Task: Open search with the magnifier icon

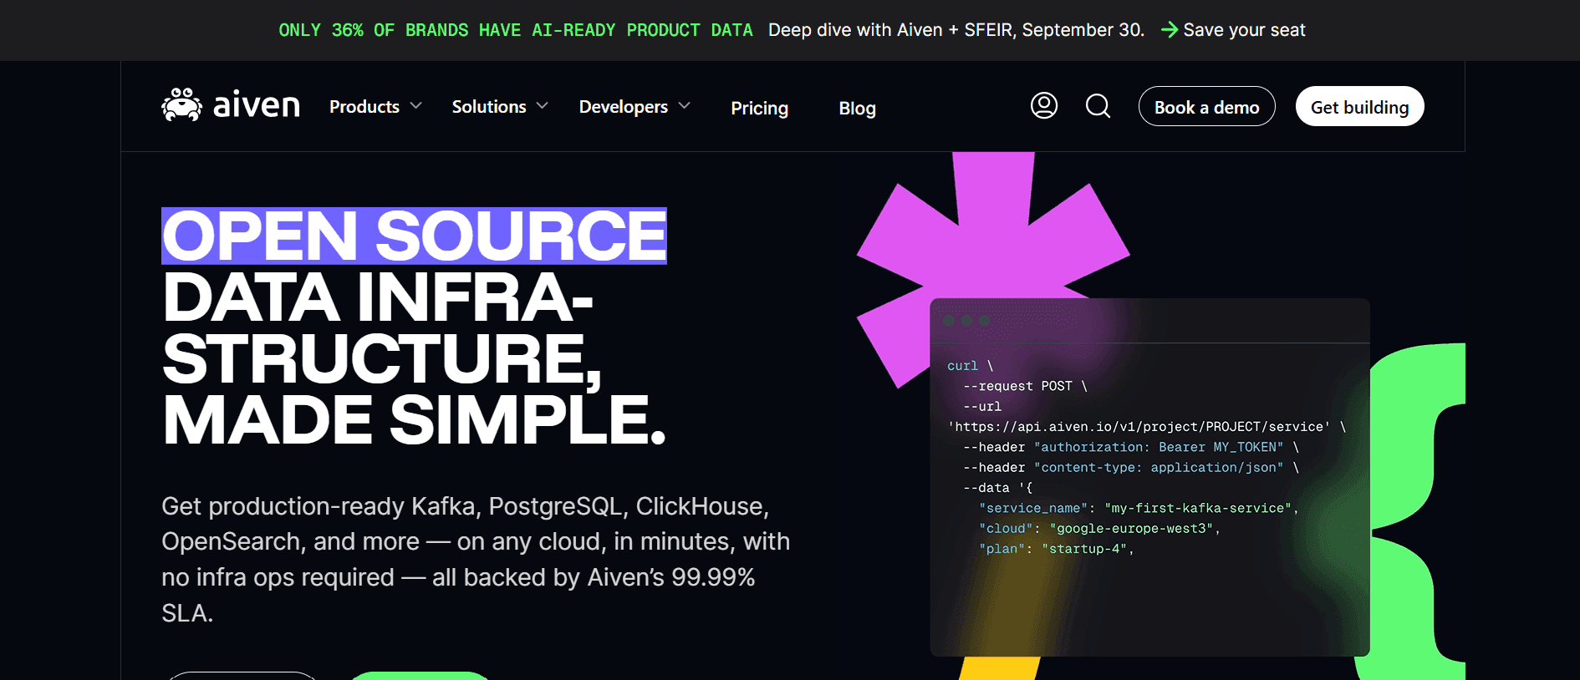Action: point(1098,106)
